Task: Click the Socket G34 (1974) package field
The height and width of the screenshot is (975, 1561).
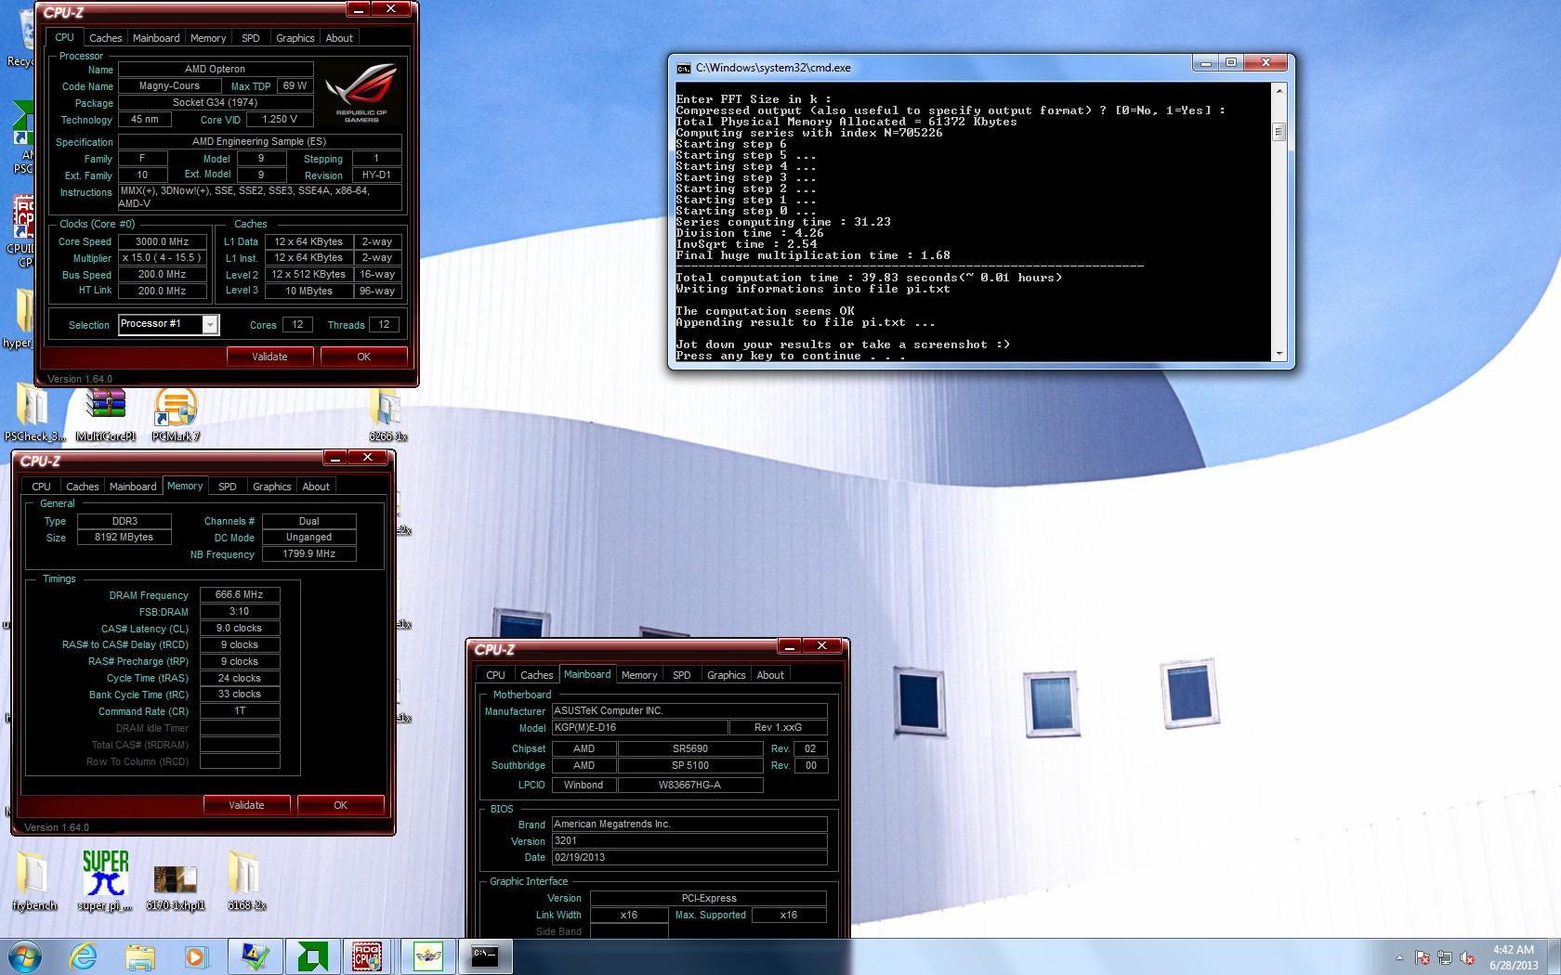Action: 215,102
